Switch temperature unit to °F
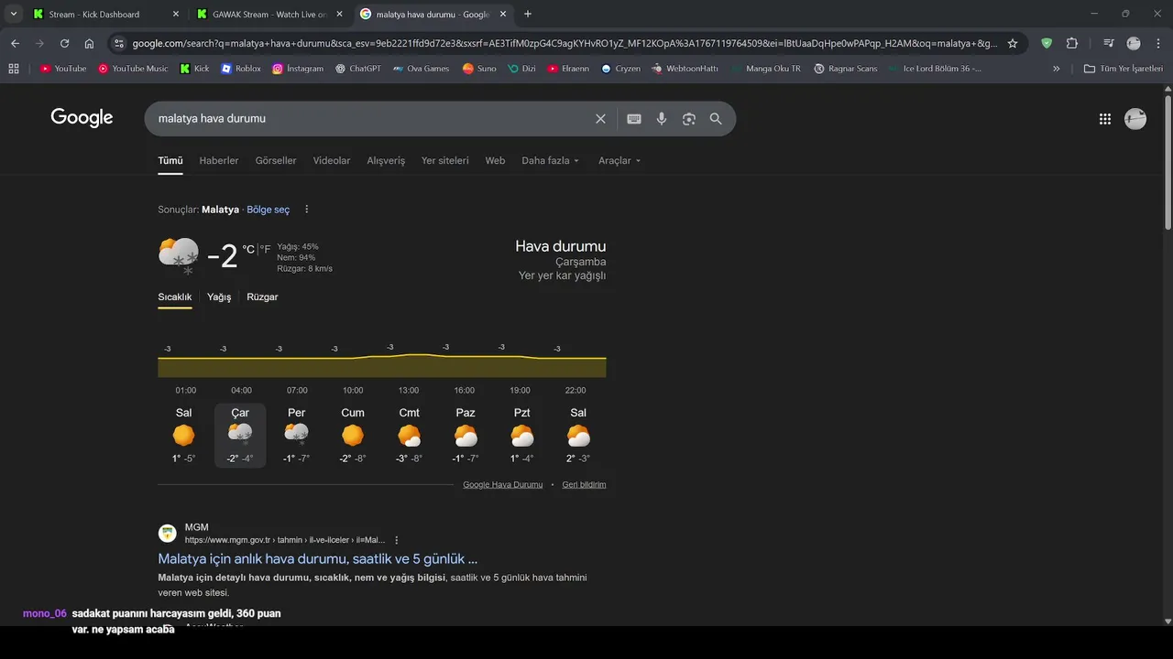 (x=266, y=249)
